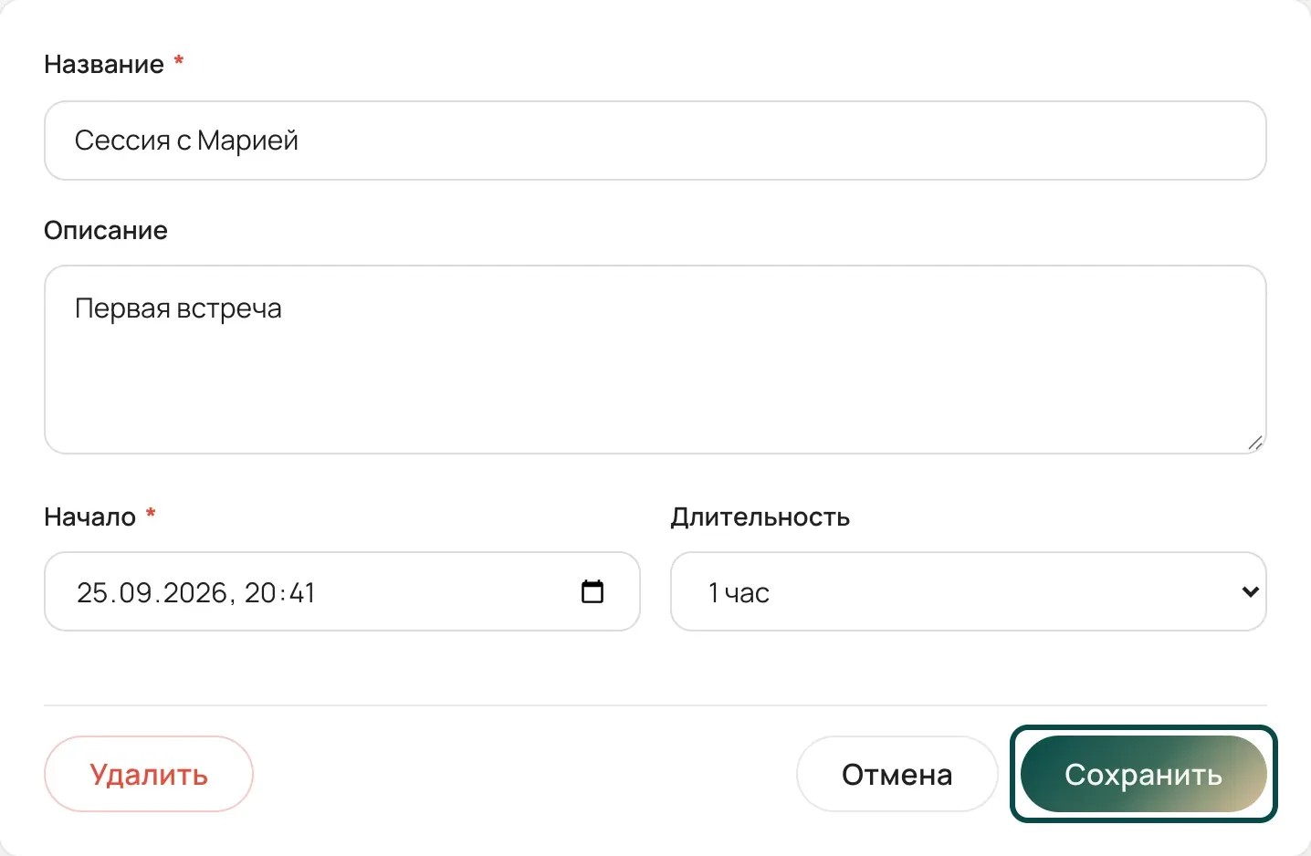The image size is (1311, 856).
Task: Cancel with the Отмена button
Action: pos(897,774)
